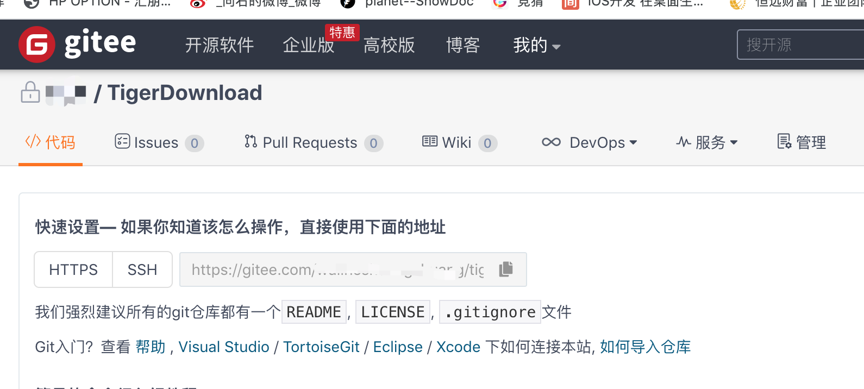Click the repository URL text field
Image resolution: width=864 pixels, height=389 pixels.
353,269
